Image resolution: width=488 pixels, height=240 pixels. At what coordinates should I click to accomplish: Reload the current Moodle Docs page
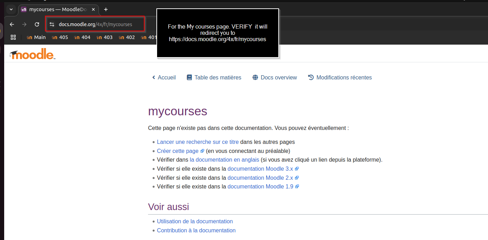37,24
